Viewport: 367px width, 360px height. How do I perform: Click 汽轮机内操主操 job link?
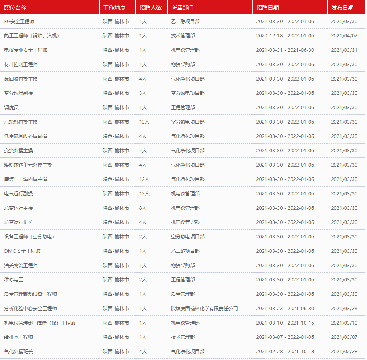point(21,122)
